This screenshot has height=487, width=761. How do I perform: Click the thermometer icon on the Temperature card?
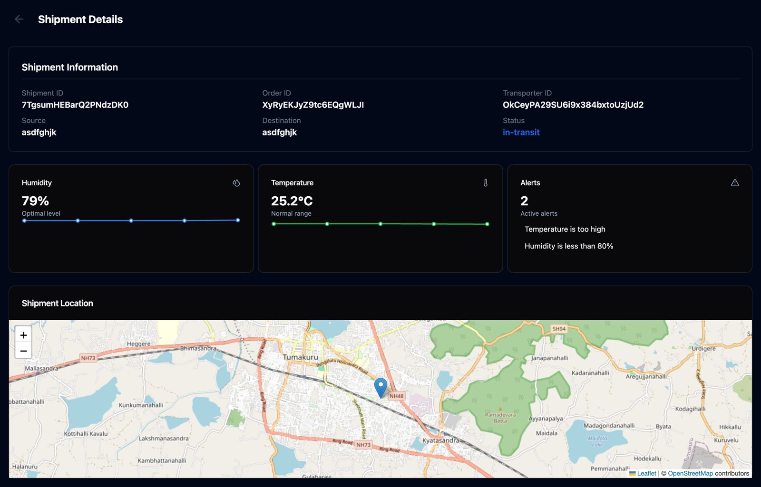click(486, 182)
